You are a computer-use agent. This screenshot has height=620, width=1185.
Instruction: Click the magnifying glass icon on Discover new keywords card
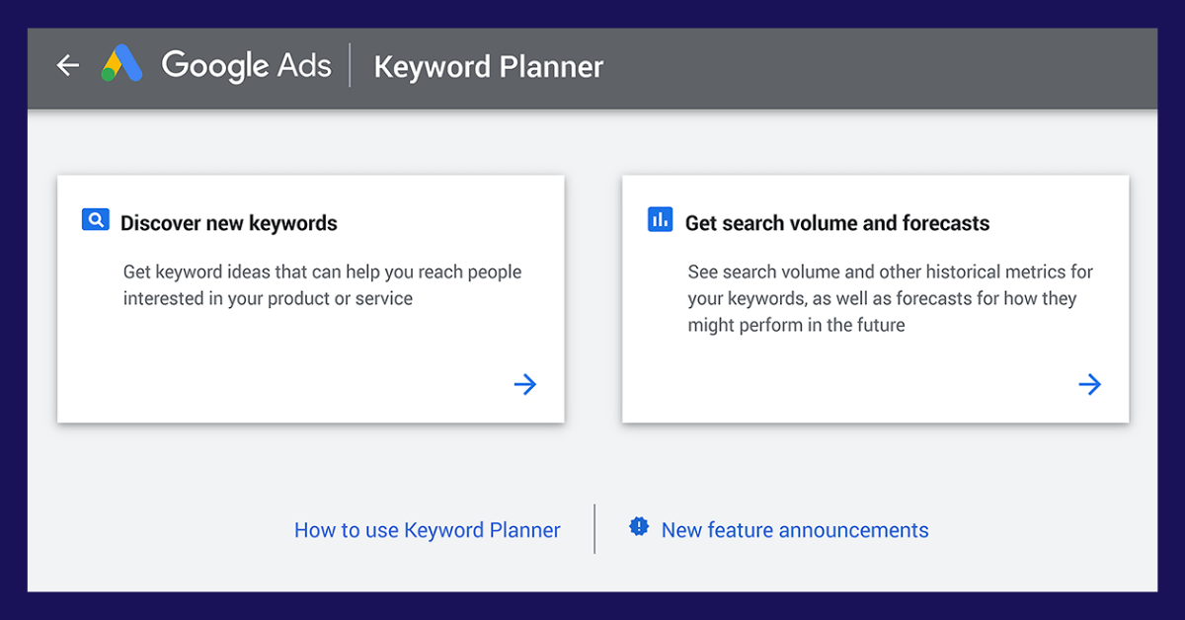95,219
